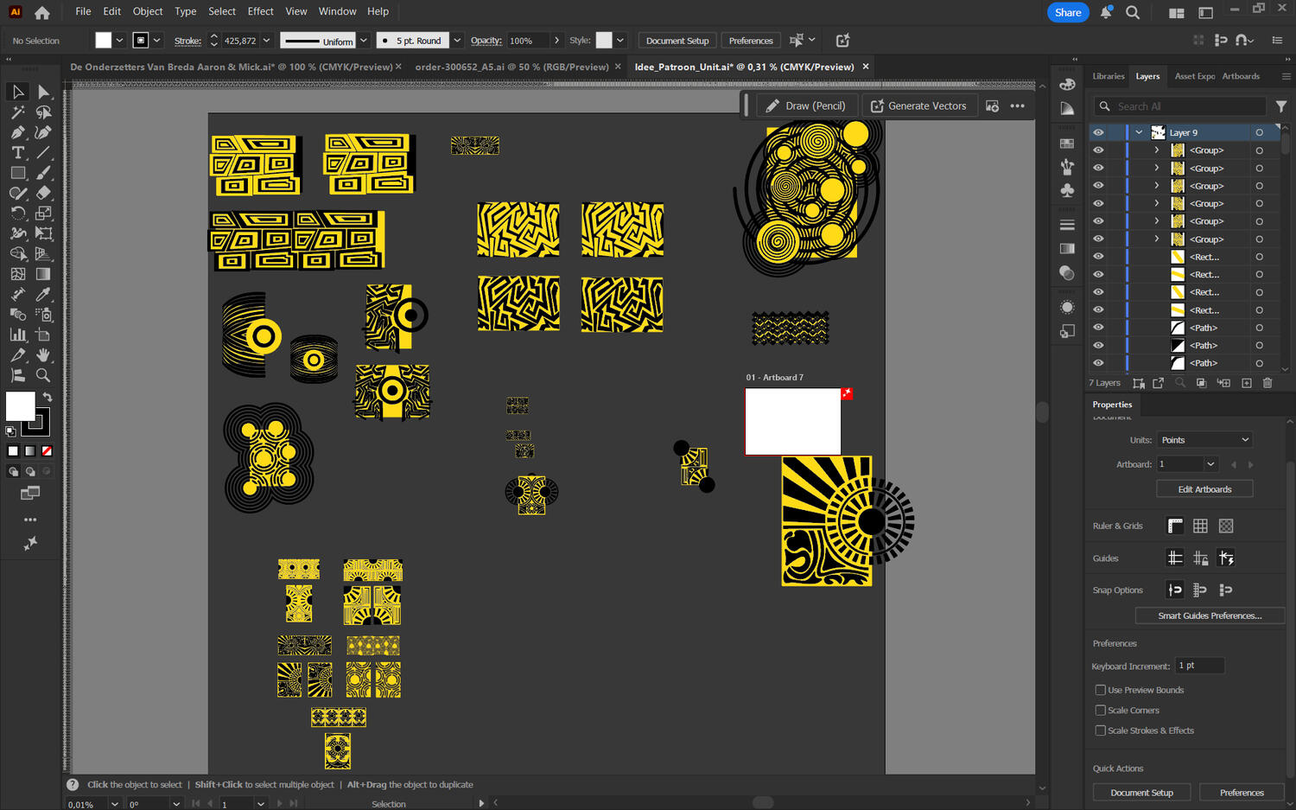
Task: Select the Direct Selection tool
Action: (44, 92)
